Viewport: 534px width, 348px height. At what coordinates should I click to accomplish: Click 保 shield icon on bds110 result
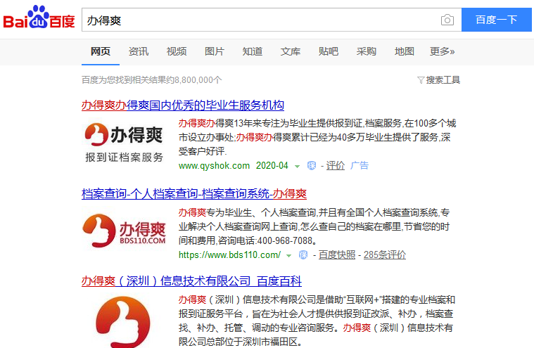pos(303,254)
